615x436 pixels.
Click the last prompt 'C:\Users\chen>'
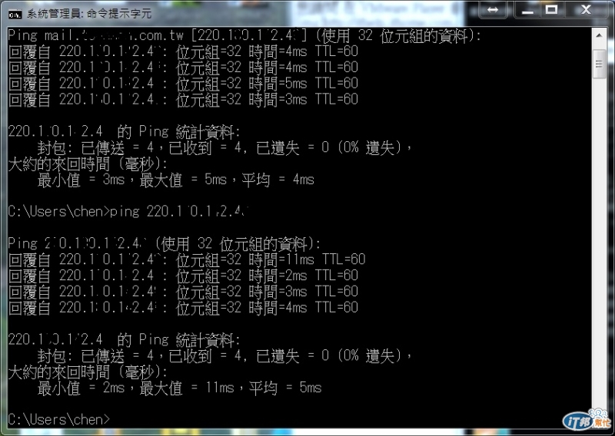click(x=59, y=420)
